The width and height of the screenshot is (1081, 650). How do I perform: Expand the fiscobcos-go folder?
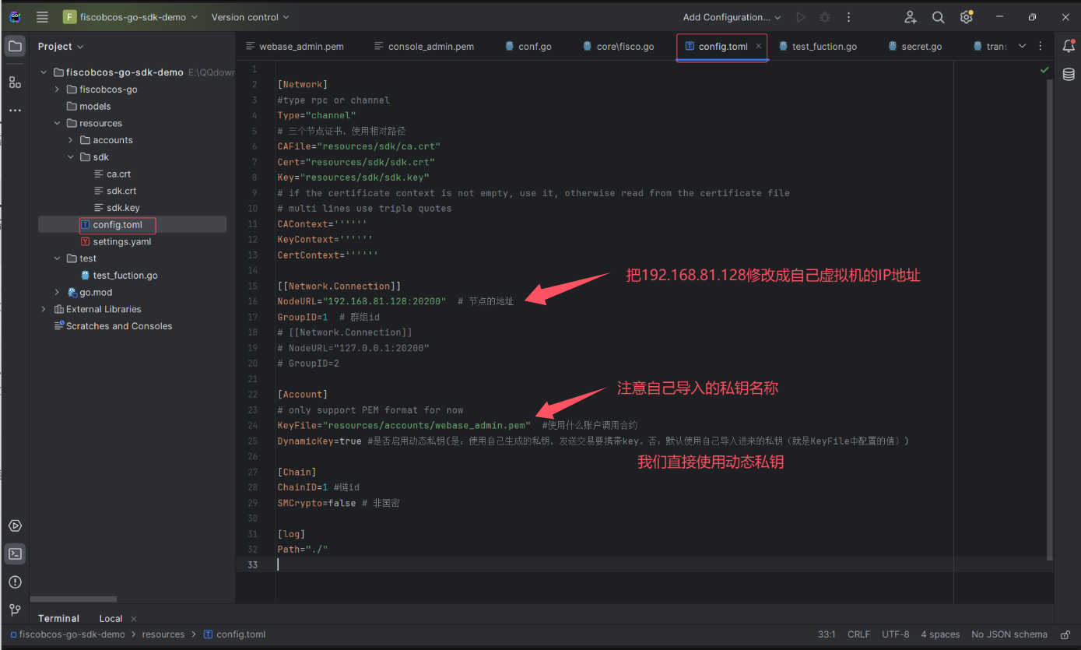point(57,90)
